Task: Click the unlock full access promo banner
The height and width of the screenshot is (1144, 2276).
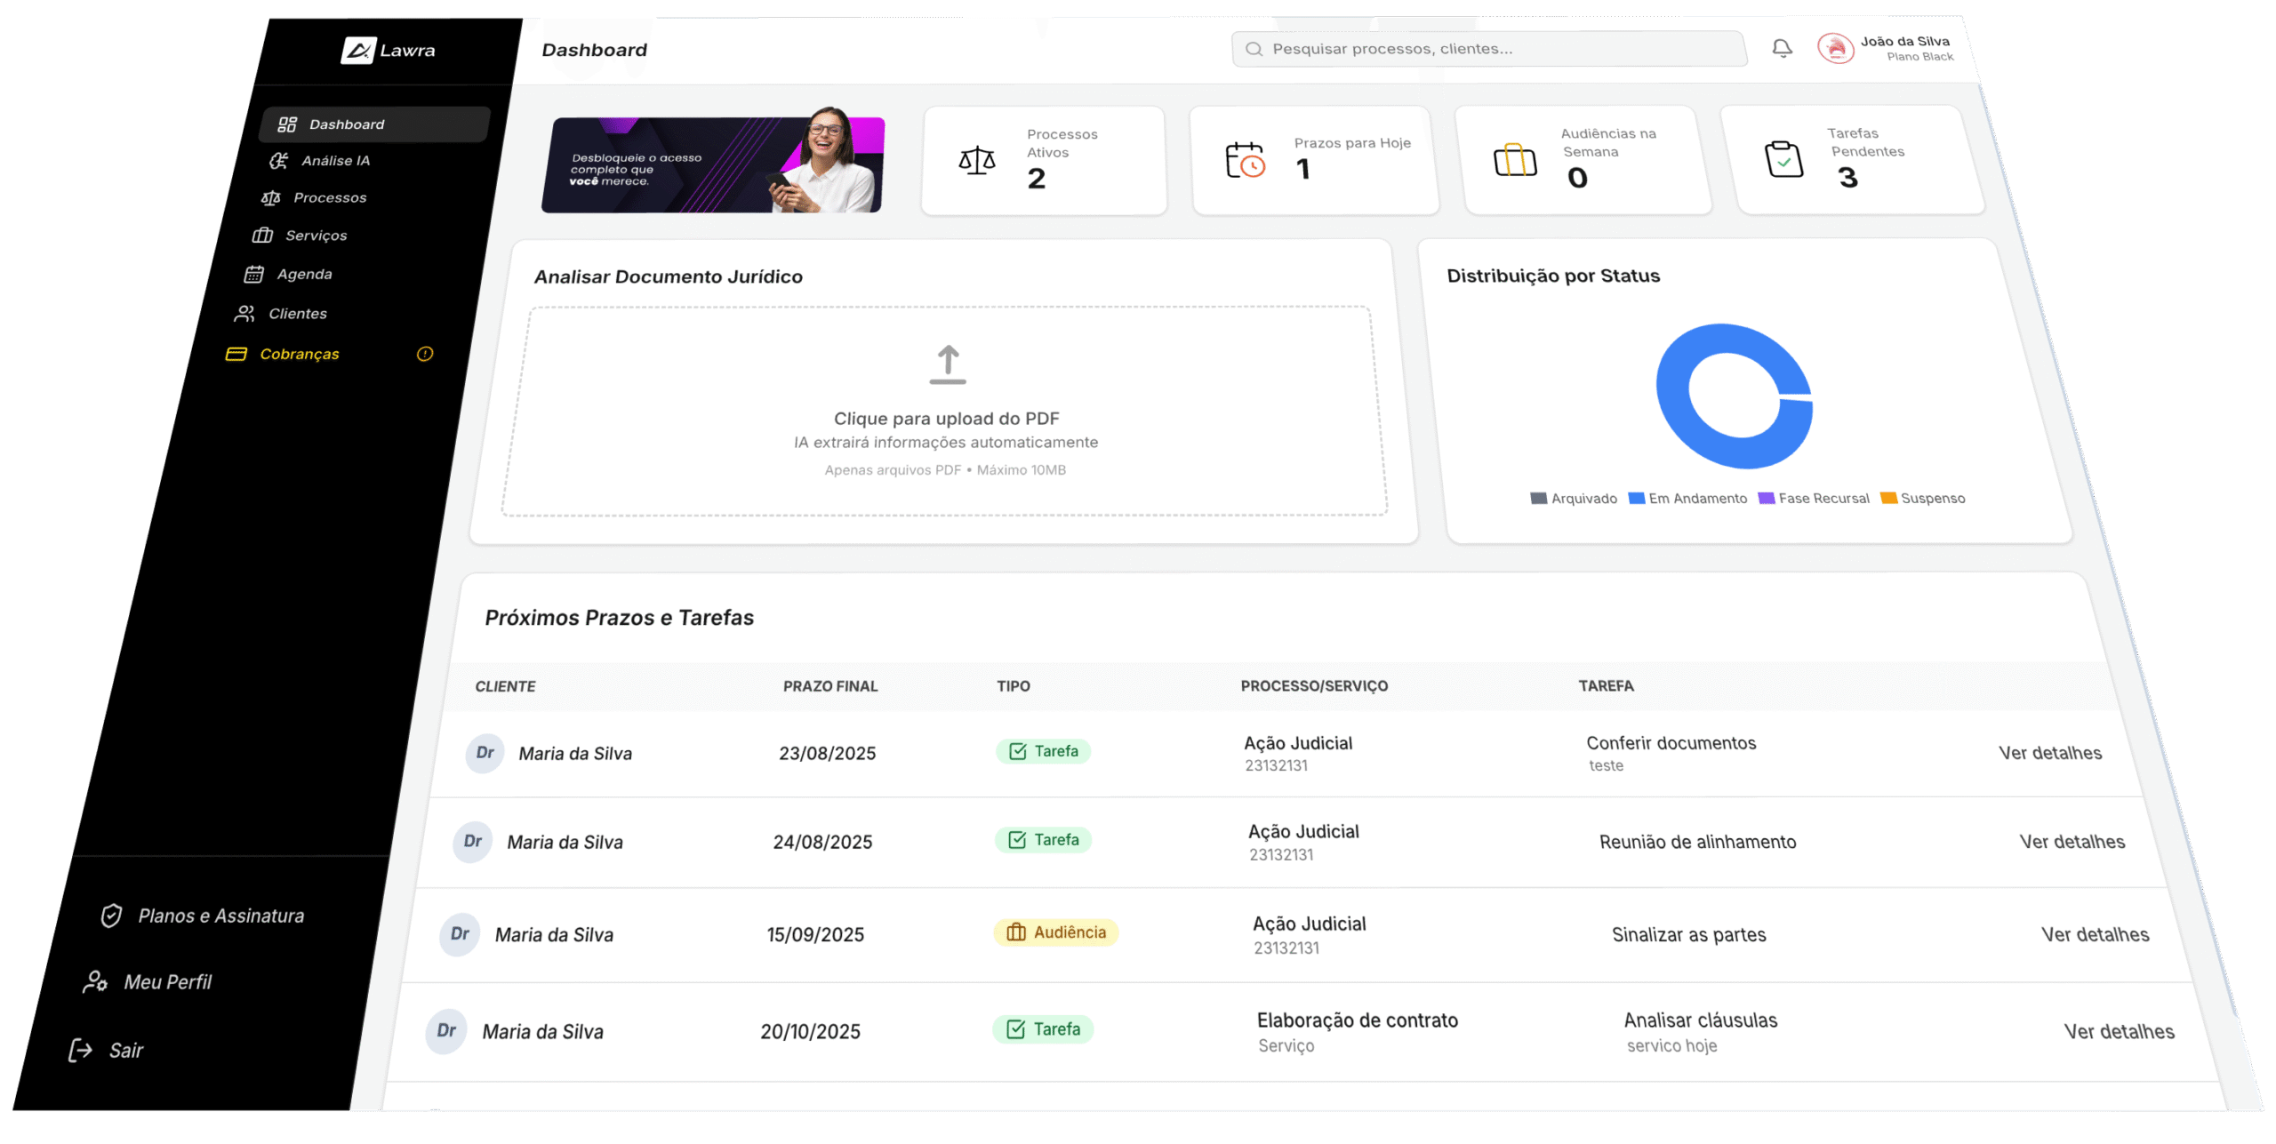Action: pos(713,165)
